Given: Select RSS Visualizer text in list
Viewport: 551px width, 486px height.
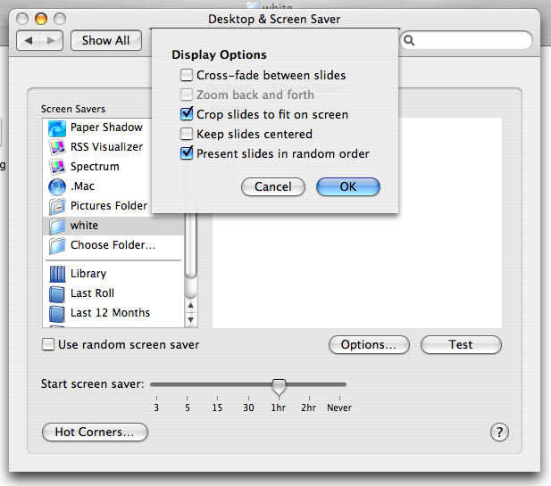Looking at the screenshot, I should coord(106,146).
